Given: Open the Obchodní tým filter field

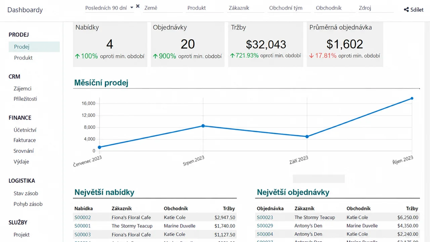Looking at the screenshot, I should coord(289,8).
